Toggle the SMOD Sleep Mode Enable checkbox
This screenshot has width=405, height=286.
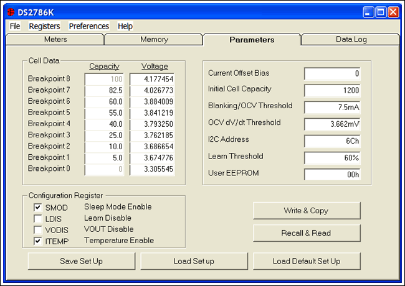(x=38, y=207)
